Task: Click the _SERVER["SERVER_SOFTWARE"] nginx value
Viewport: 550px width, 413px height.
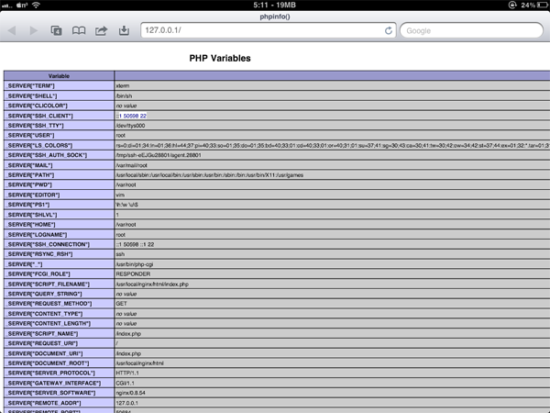Action: [133, 393]
